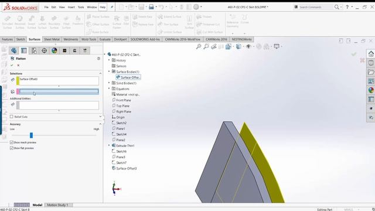Click the pink vertex selection swatch

(x=18, y=91)
